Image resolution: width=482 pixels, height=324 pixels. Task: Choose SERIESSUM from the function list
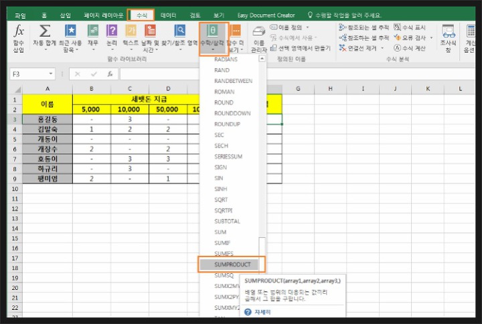(228, 157)
